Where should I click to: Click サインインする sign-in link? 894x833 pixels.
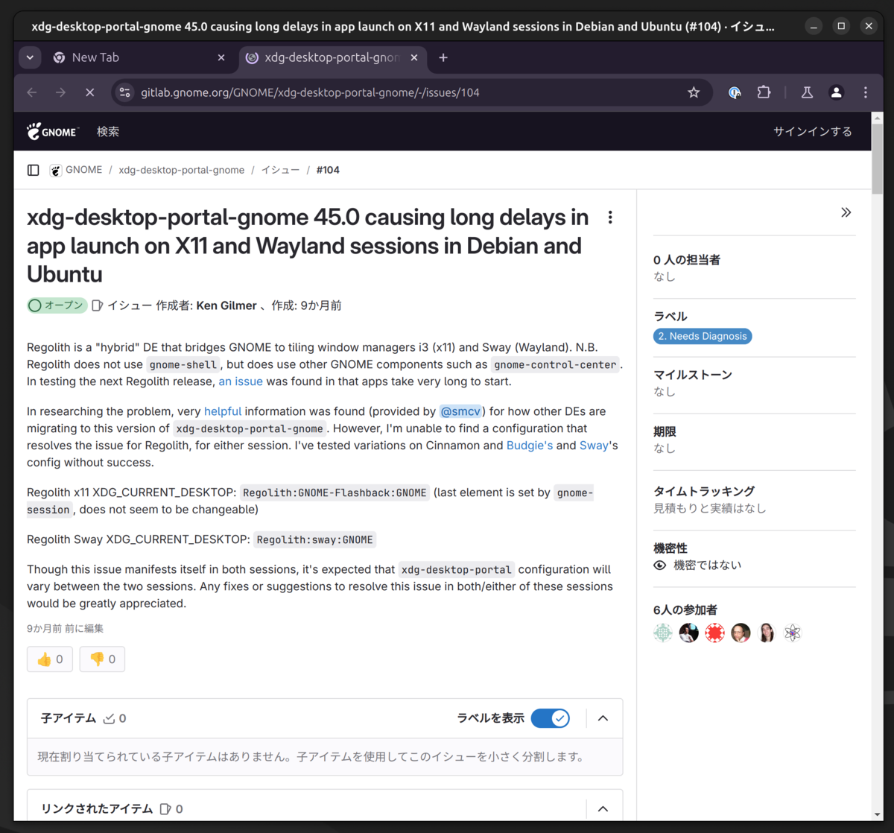813,131
